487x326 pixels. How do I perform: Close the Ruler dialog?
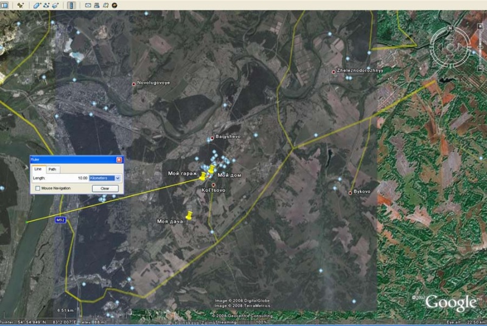coord(119,159)
